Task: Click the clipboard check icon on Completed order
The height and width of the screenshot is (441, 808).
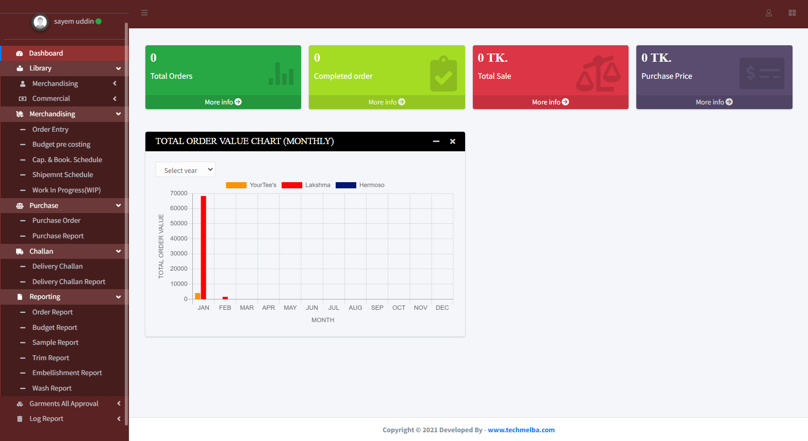Action: click(443, 74)
